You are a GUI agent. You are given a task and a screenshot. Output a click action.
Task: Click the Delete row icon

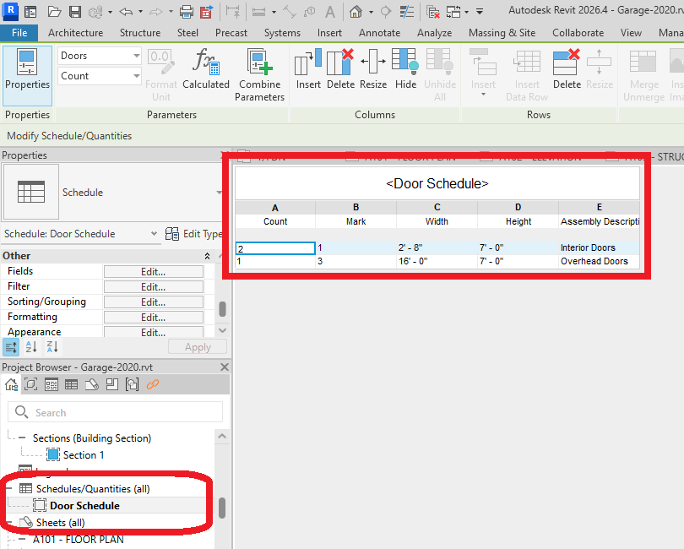coord(567,63)
